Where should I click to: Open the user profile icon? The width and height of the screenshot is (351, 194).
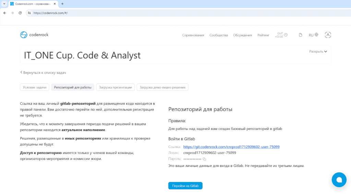tap(328, 35)
